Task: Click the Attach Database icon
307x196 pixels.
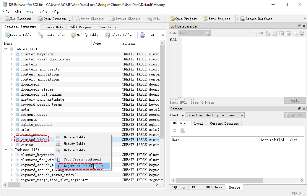Action: click(243, 19)
